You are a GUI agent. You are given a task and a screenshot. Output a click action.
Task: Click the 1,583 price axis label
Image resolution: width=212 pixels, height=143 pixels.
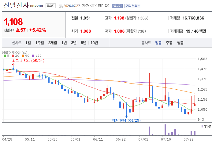click(x=202, y=59)
